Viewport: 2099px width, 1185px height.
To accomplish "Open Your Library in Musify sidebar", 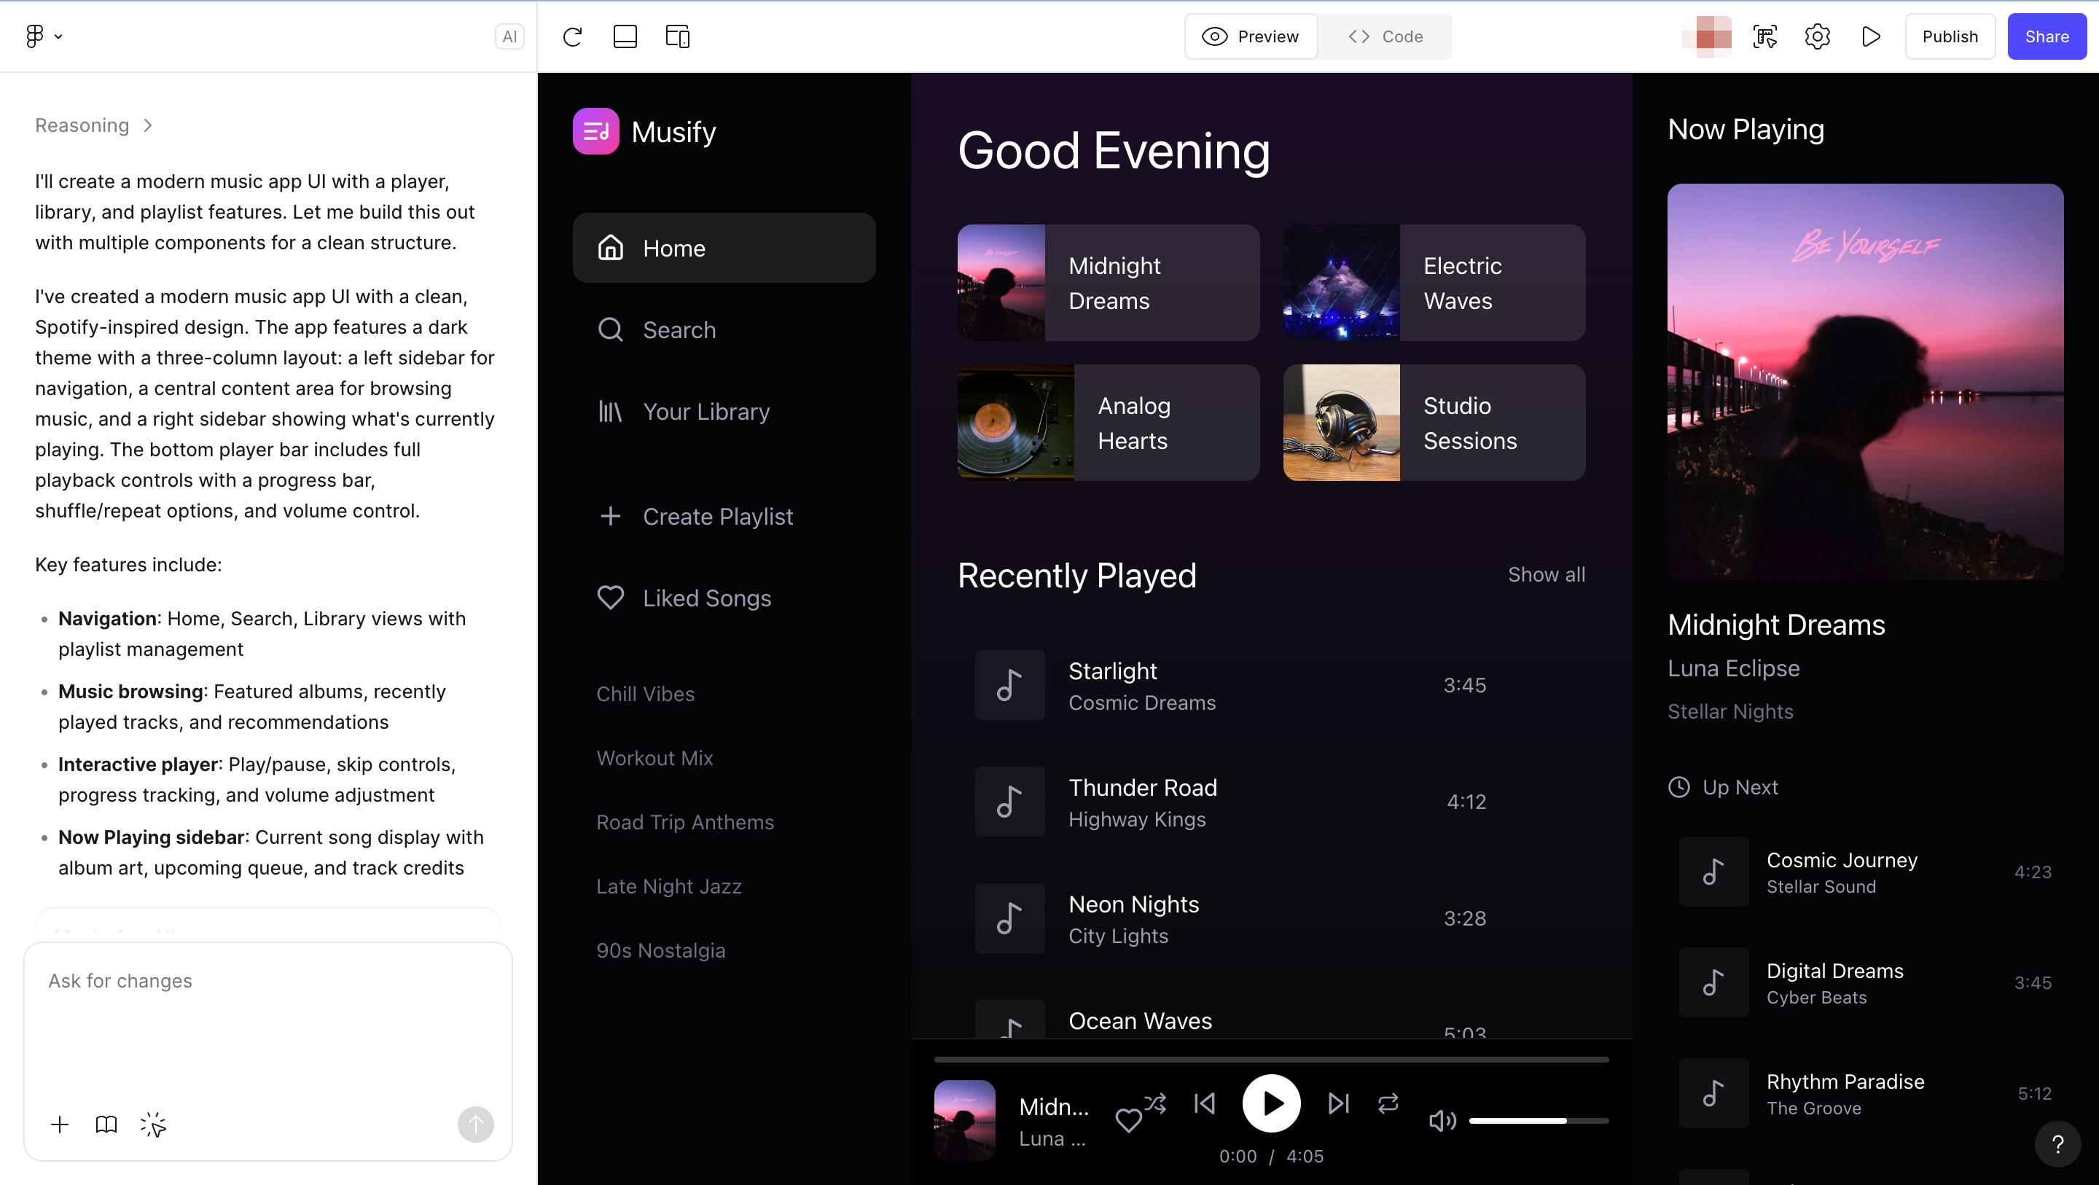I will [705, 412].
